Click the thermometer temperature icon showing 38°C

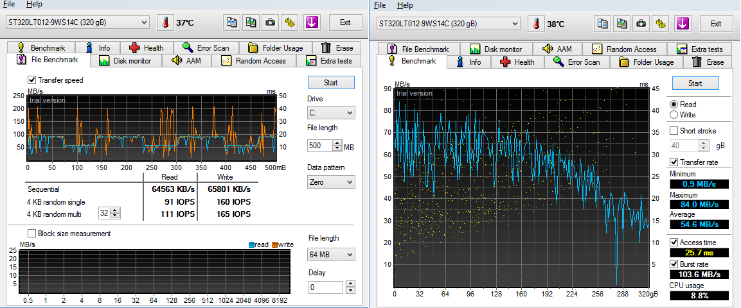(536, 23)
